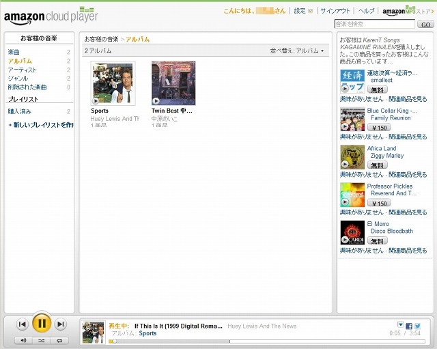437x349 pixels.
Task: Preview Blue Collar King track via play icon
Action: (x=345, y=126)
